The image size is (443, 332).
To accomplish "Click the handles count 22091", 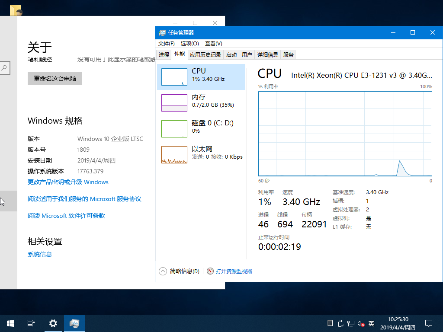I will [314, 224].
